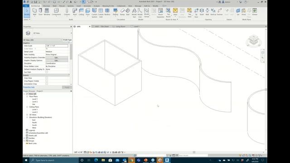290x163 pixels.
Task: Switch to the Annotate ribbon tab
Action: click(x=87, y=6)
